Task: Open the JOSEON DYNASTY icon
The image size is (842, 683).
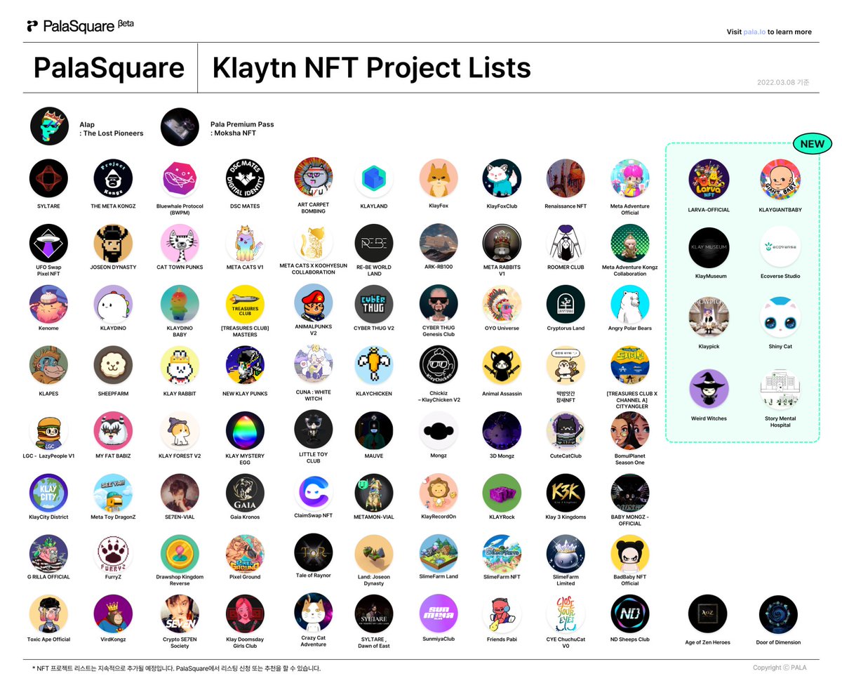Action: (113, 244)
